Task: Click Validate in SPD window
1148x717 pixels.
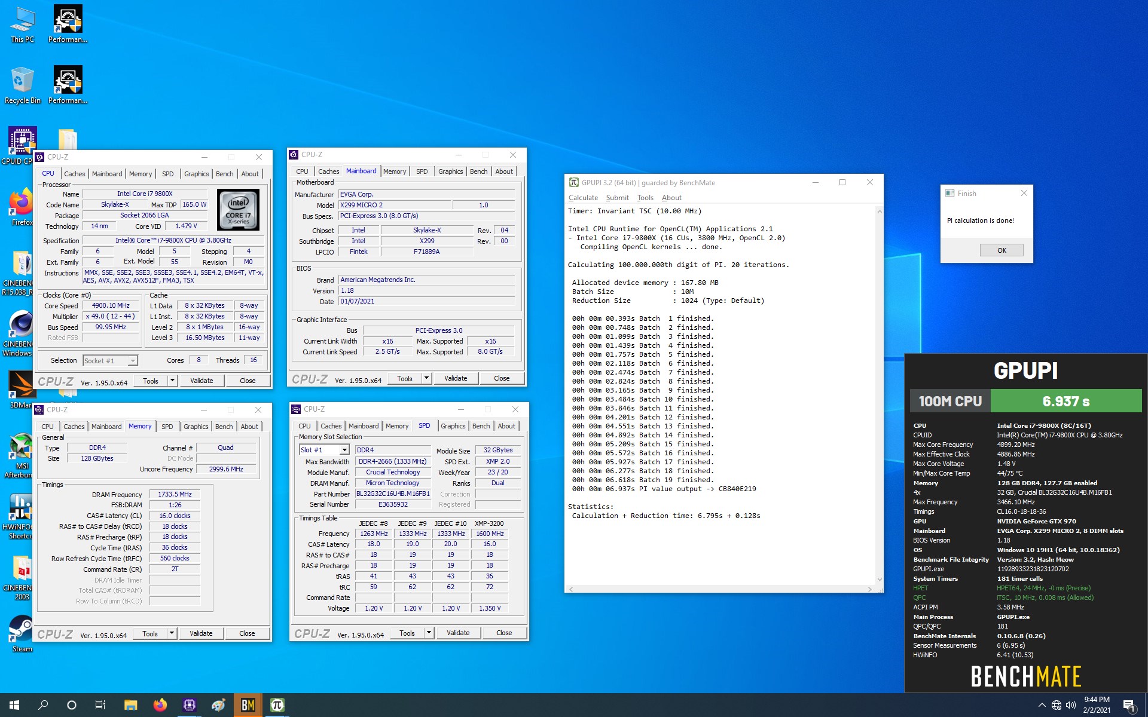Action: 458,633
